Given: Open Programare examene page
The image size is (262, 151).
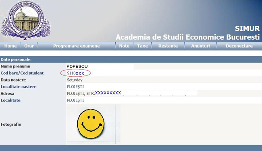Looking at the screenshot, I should [76, 46].
